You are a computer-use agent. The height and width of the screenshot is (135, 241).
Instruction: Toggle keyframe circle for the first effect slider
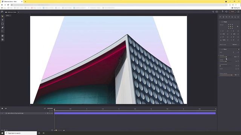(x=238, y=57)
